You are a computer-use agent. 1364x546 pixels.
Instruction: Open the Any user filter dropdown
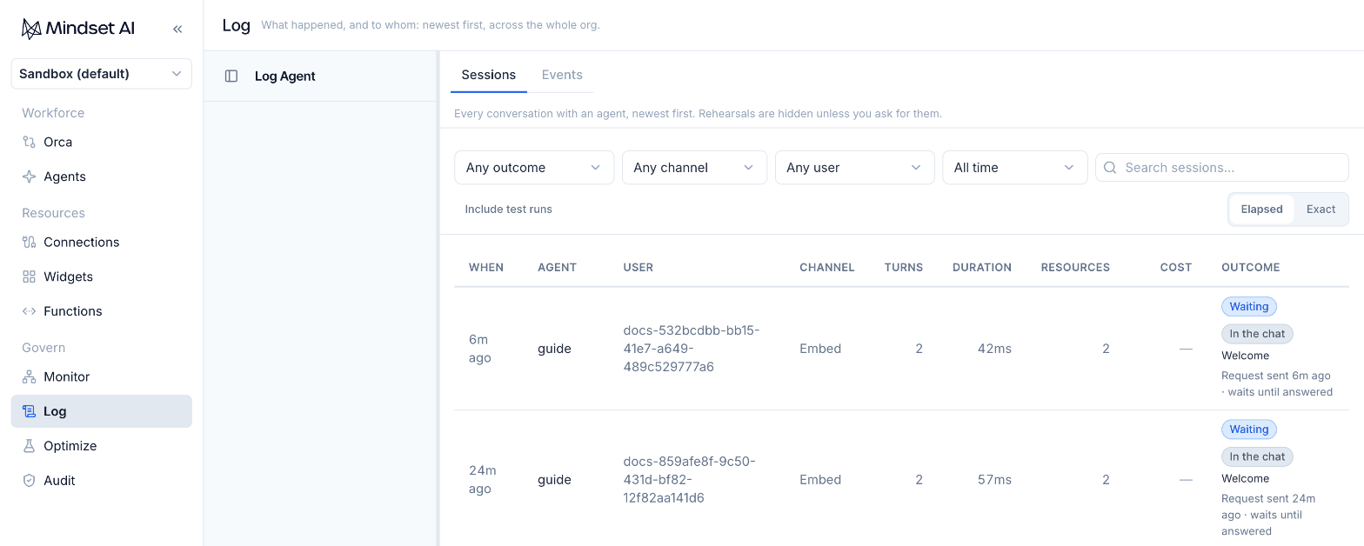pyautogui.click(x=854, y=168)
